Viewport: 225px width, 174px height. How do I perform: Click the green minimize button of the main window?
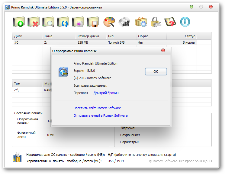tap(191, 7)
